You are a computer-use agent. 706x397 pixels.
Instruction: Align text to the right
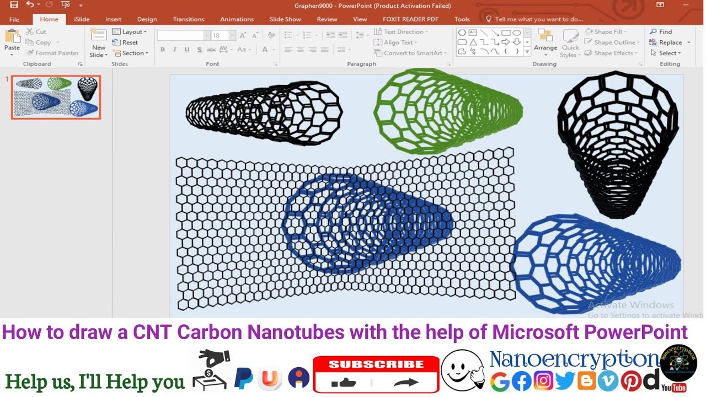pyautogui.click(x=313, y=50)
